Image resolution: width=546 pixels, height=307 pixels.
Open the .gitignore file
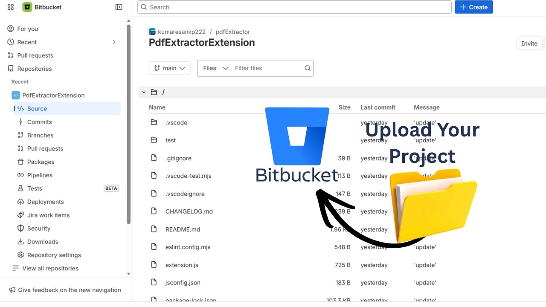(x=178, y=158)
